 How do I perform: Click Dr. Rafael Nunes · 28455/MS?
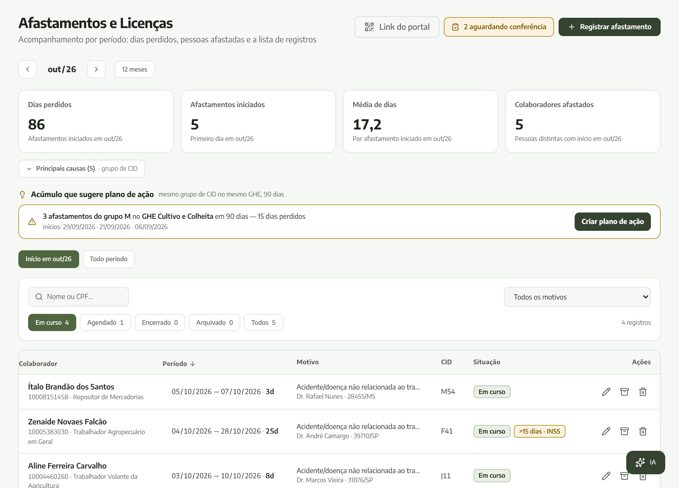[336, 396]
